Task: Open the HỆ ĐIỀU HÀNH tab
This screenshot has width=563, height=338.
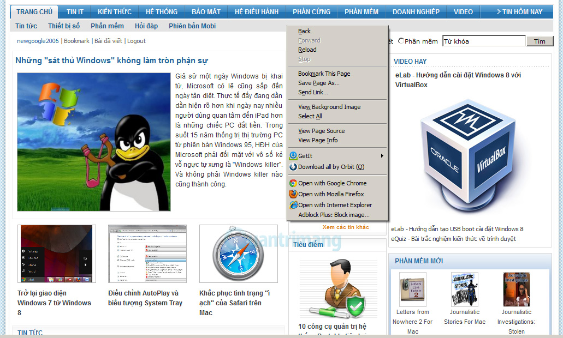Action: [257, 12]
